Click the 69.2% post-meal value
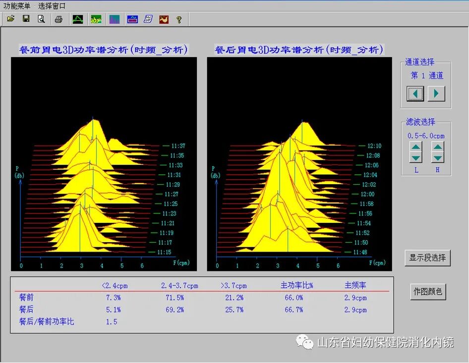 point(175,310)
